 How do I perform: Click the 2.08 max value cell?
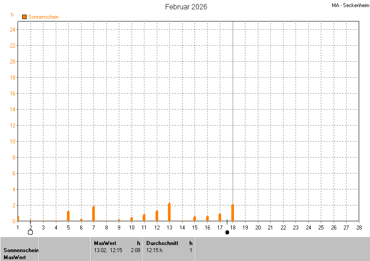(135, 250)
